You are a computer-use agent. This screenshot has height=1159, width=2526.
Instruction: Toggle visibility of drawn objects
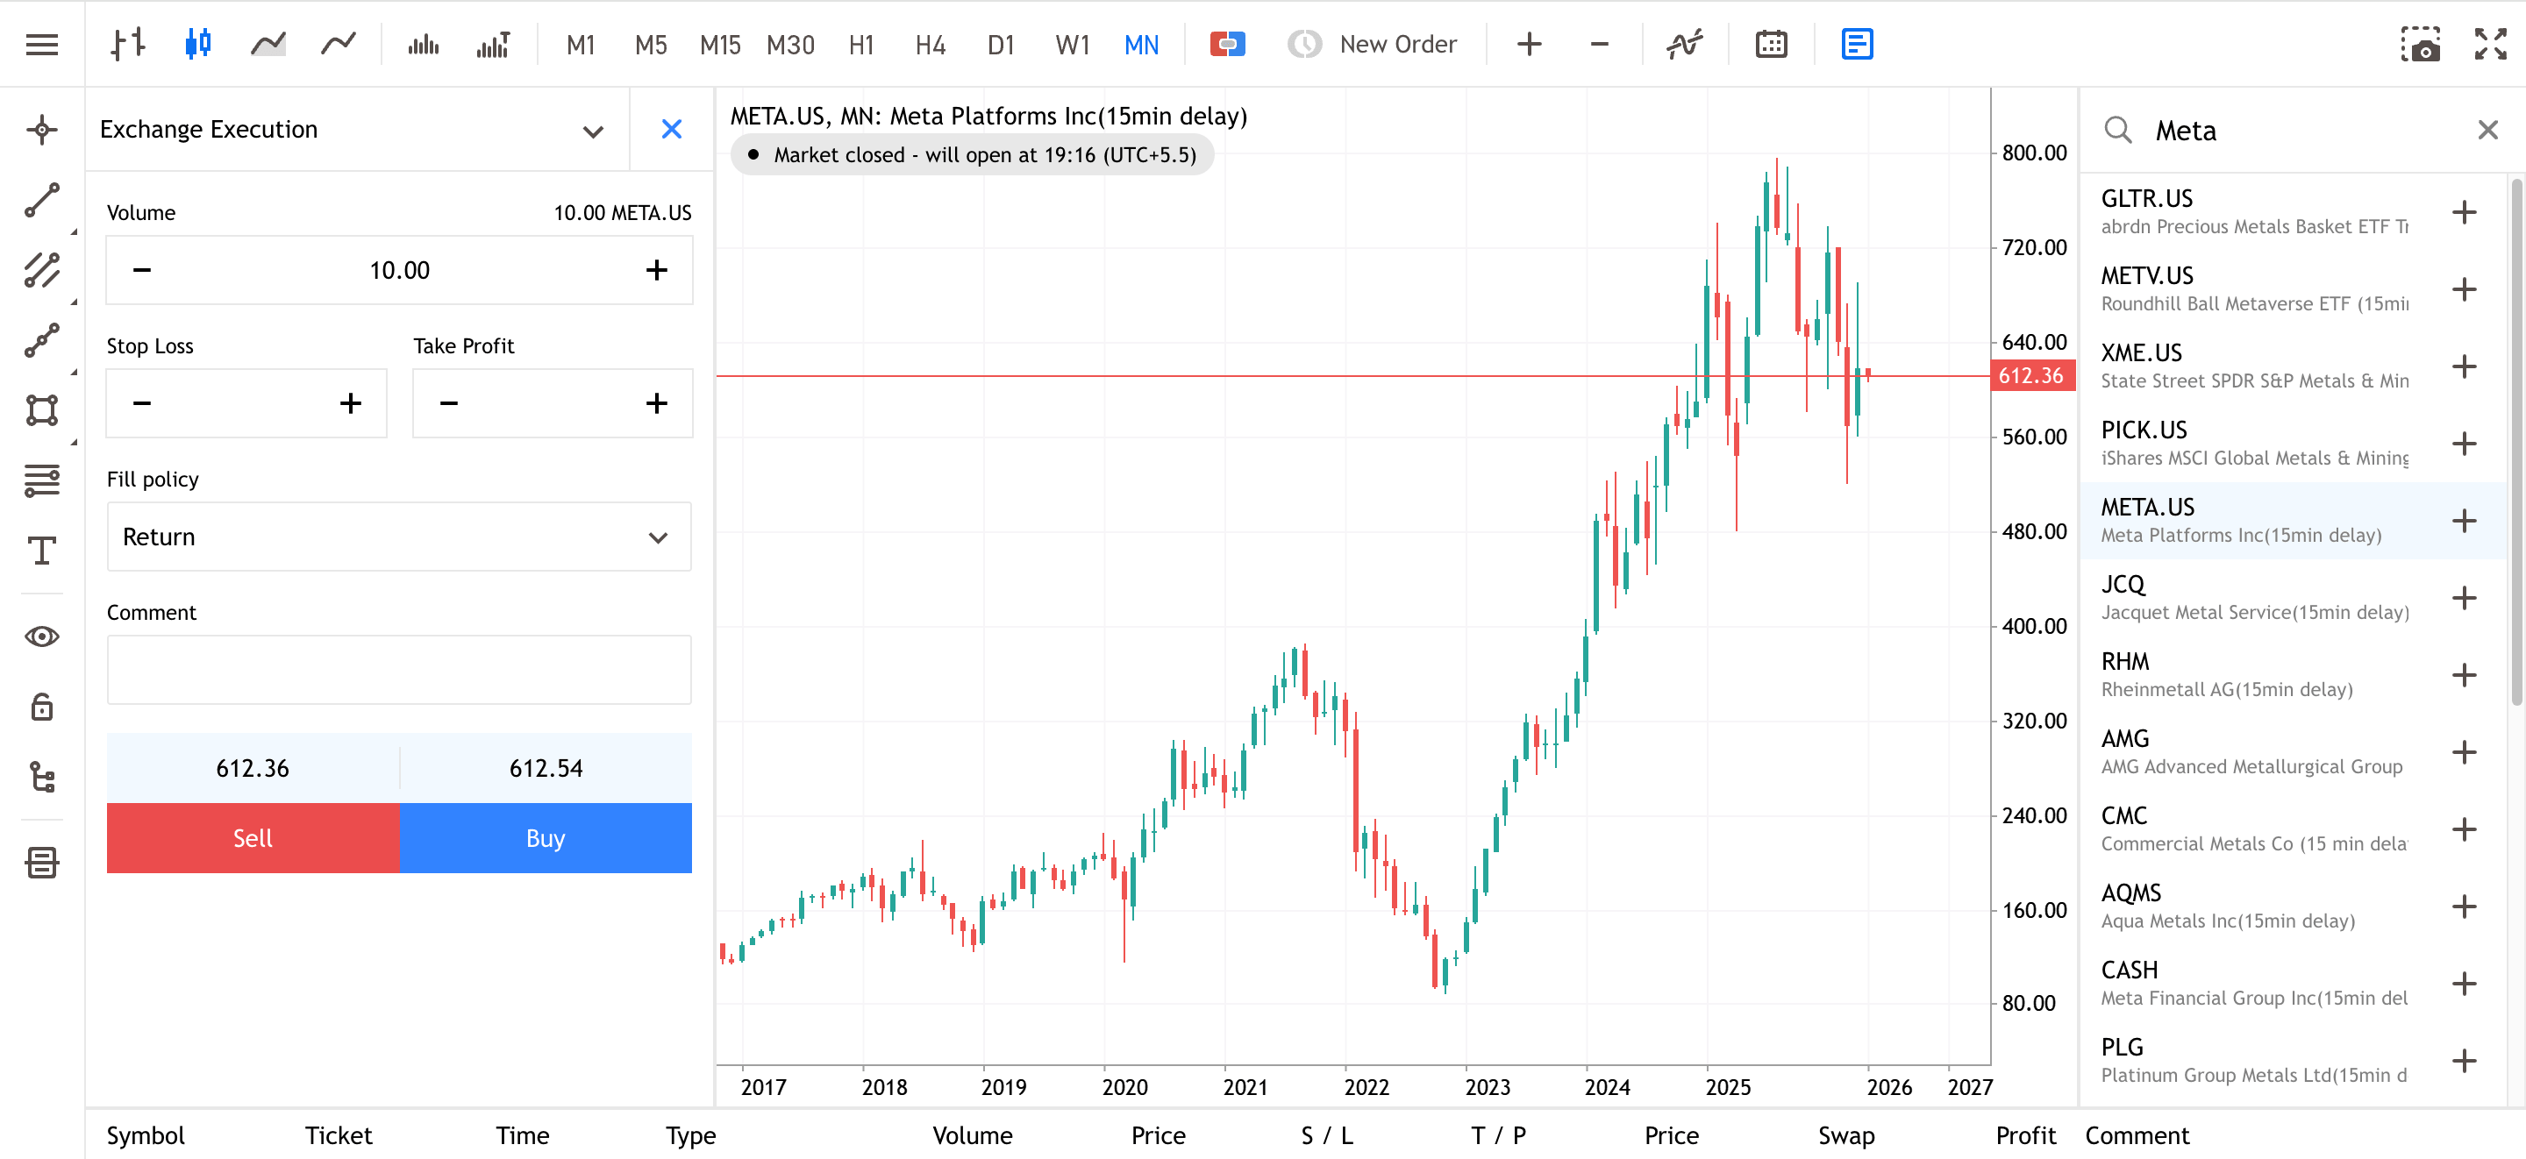[x=42, y=636]
